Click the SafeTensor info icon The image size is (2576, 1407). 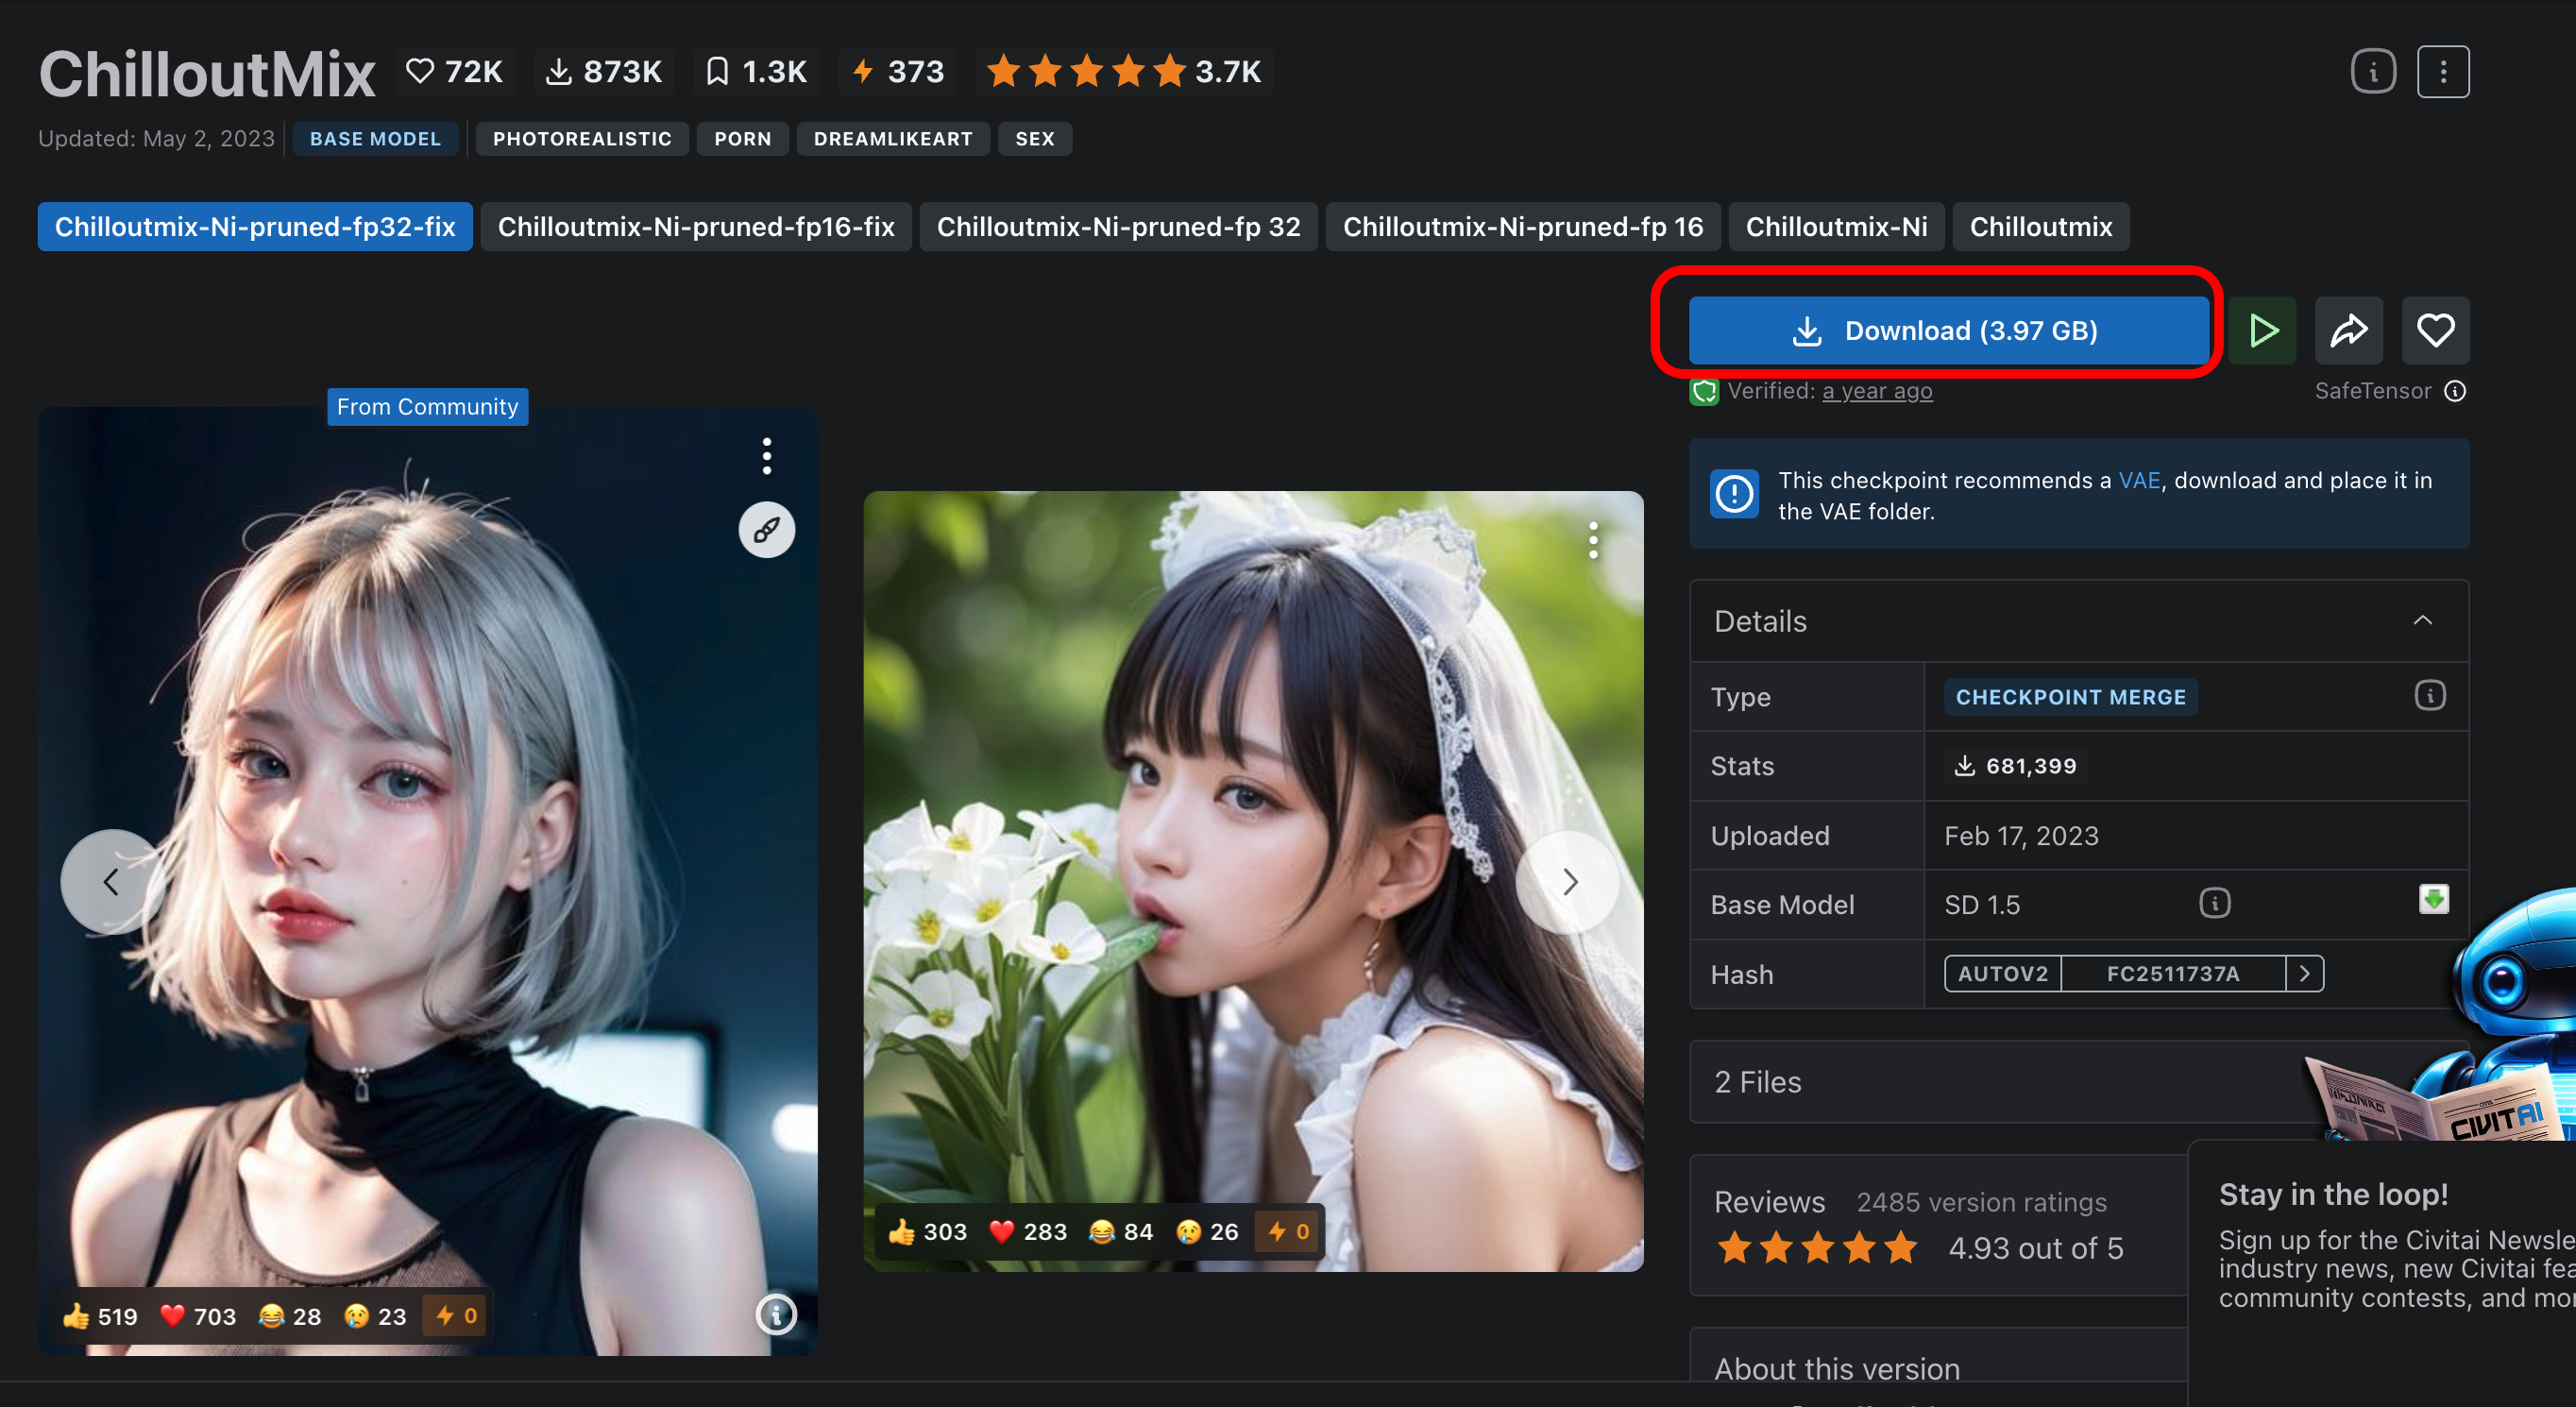tap(2455, 391)
